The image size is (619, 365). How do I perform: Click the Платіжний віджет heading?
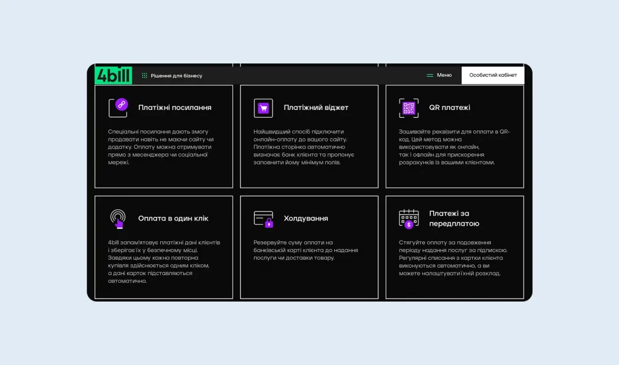(x=315, y=107)
